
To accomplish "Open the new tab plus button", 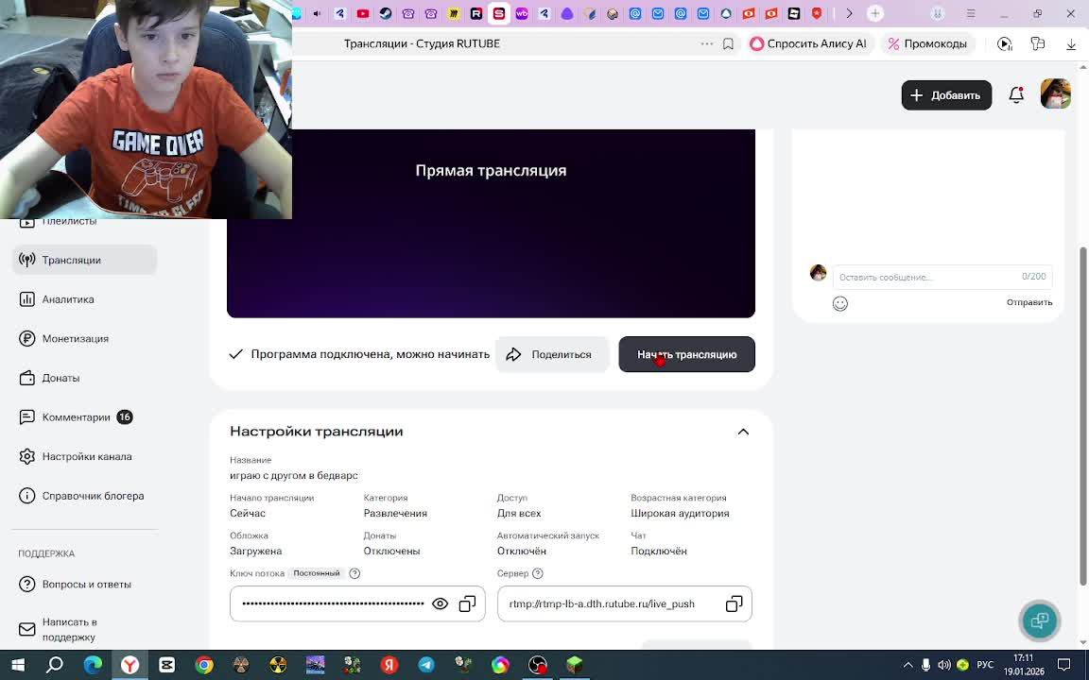I will [x=875, y=13].
